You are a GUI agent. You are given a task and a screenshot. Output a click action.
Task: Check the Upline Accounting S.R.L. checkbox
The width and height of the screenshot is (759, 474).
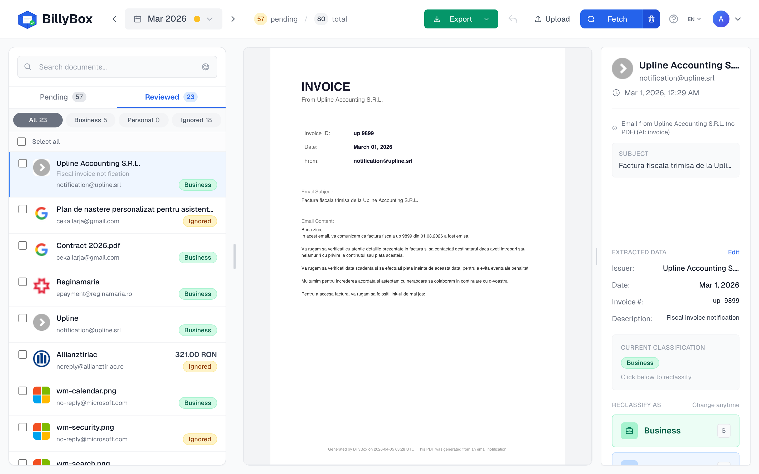pyautogui.click(x=23, y=163)
